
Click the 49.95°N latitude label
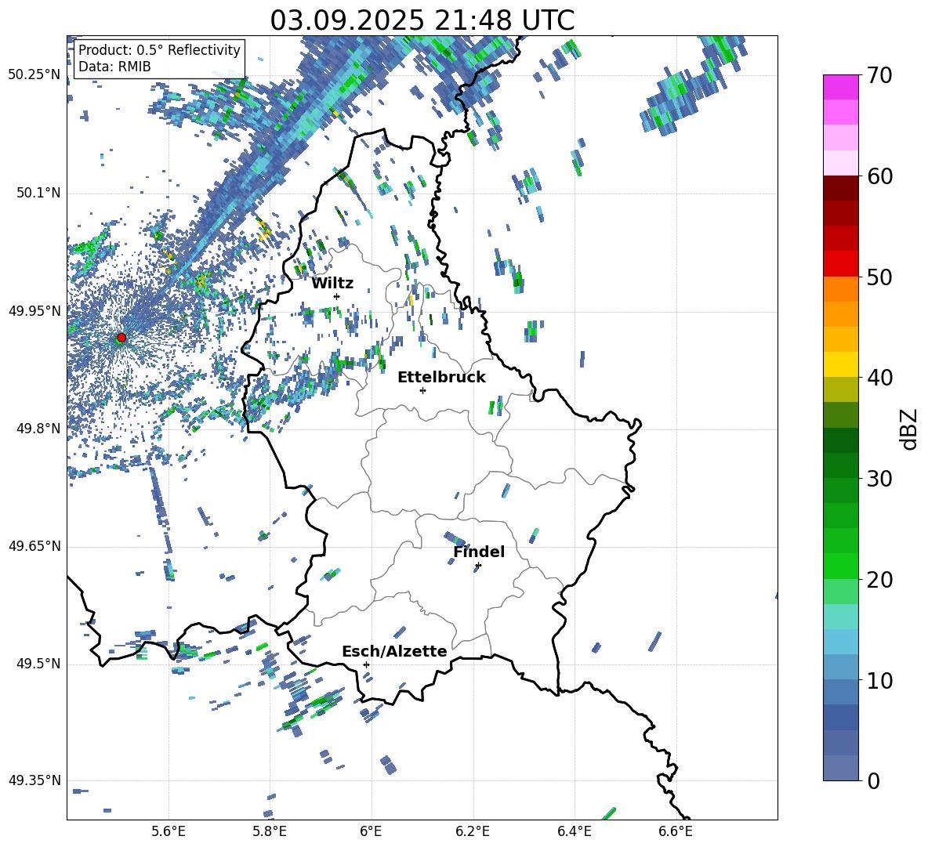tap(34, 310)
